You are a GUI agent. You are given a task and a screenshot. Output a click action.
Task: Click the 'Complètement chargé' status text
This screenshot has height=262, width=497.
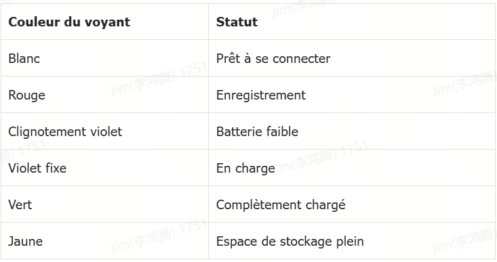click(281, 205)
